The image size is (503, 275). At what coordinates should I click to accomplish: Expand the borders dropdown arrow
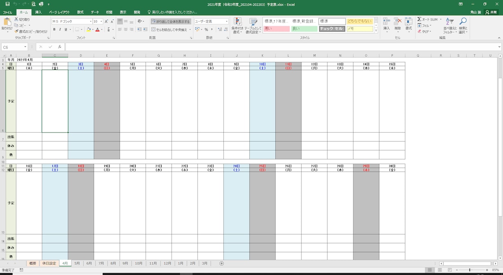click(82, 30)
